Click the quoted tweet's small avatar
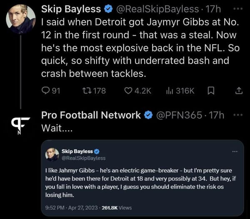Image resolution: width=250 pixels, height=219 pixels. 52,154
